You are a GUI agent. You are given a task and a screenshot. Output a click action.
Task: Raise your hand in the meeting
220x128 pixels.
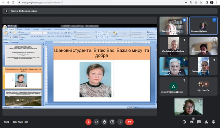click(x=104, y=122)
